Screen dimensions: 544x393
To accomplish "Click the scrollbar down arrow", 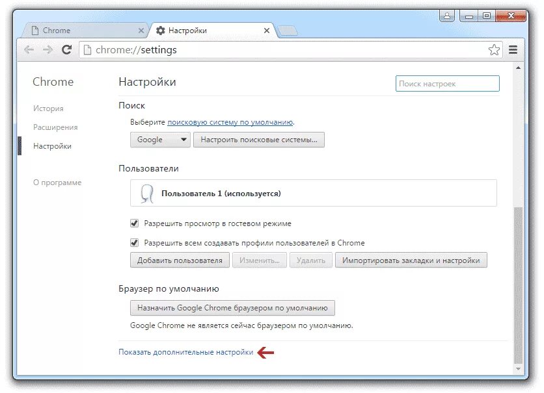I will (x=518, y=369).
